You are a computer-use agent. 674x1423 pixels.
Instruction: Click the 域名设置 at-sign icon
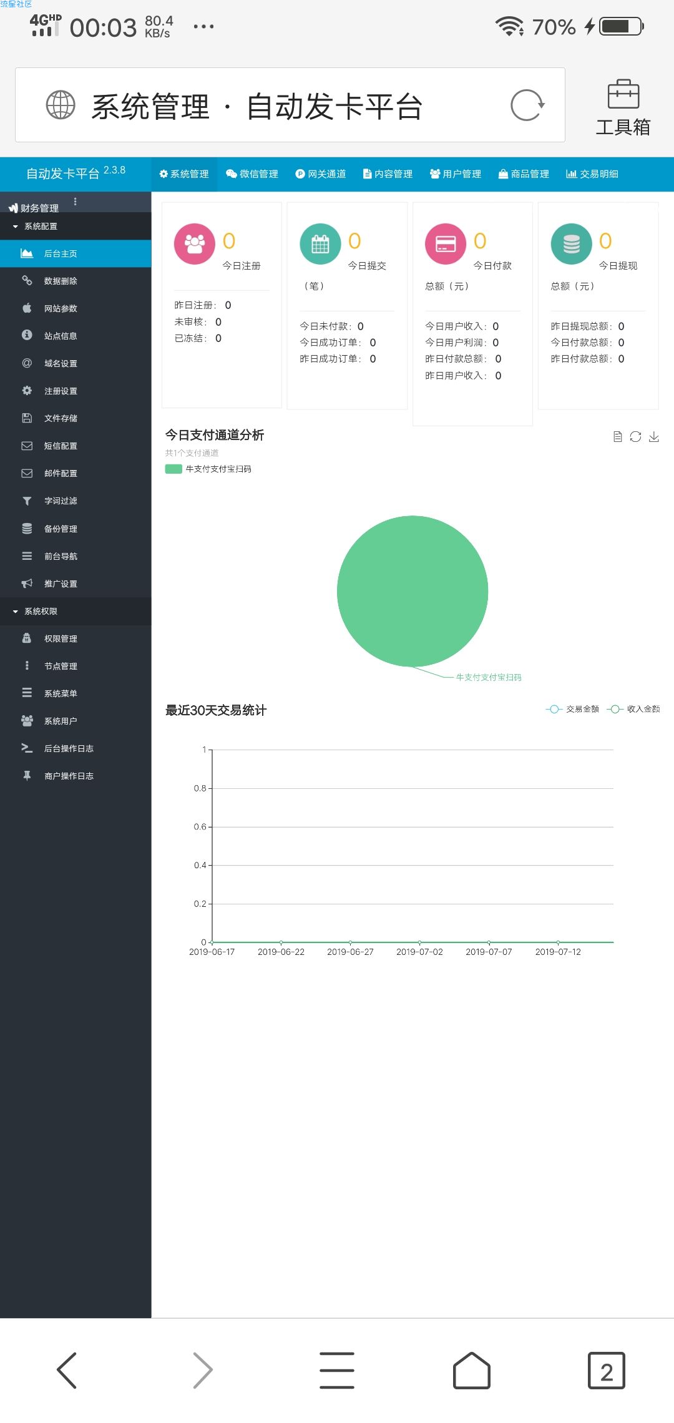[27, 363]
